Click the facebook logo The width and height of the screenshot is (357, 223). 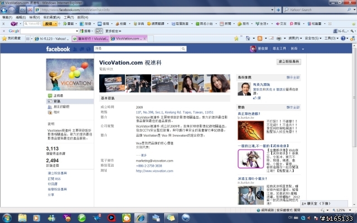(58, 49)
